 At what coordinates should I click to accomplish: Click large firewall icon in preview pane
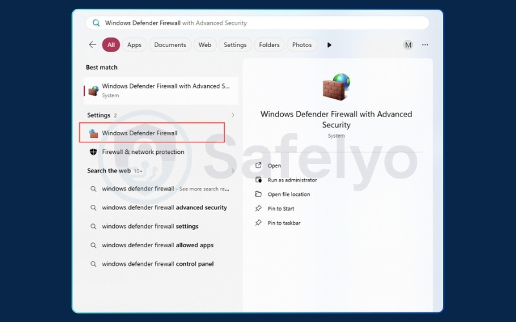pyautogui.click(x=336, y=87)
